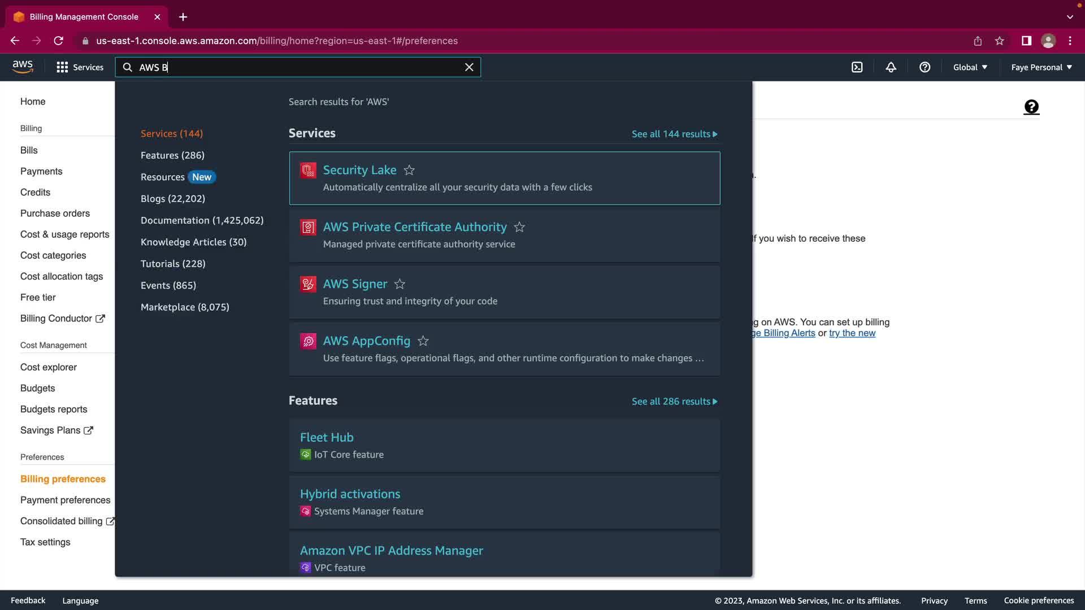The width and height of the screenshot is (1085, 610).
Task: Favorite Security Lake with the star
Action: pos(409,170)
